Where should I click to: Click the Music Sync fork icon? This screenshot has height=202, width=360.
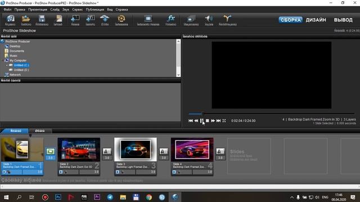[x=227, y=20]
